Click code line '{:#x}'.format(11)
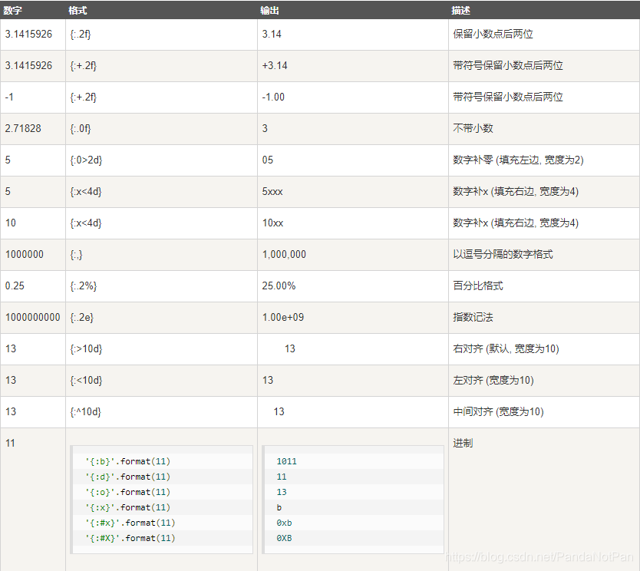 coord(130,523)
